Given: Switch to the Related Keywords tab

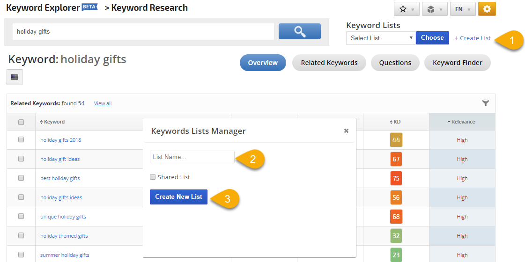Looking at the screenshot, I should 329,63.
